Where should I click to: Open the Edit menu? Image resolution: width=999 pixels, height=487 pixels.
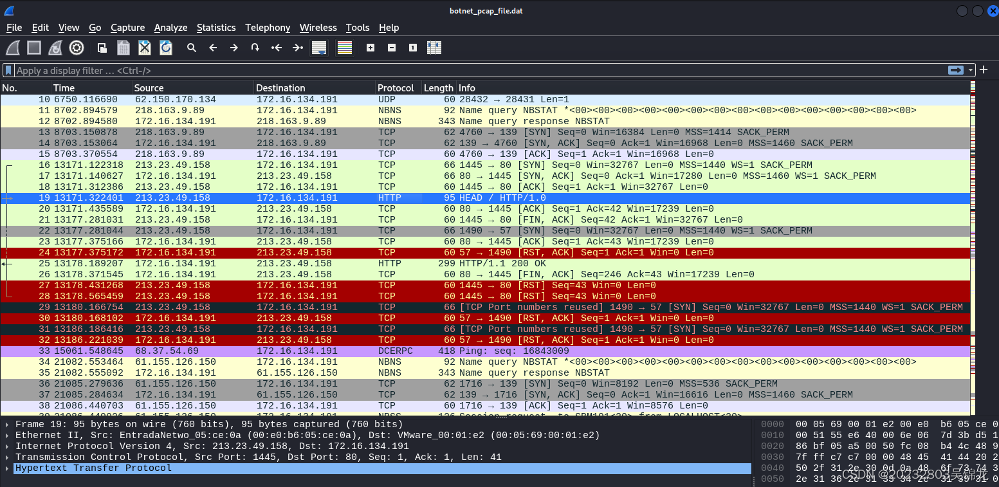click(41, 28)
